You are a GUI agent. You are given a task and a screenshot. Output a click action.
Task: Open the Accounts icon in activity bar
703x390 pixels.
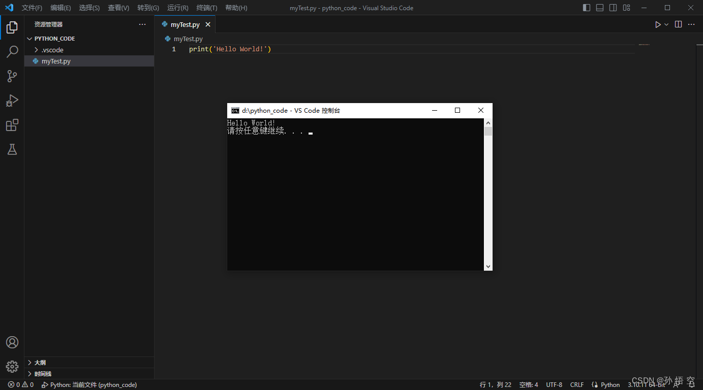(x=12, y=342)
